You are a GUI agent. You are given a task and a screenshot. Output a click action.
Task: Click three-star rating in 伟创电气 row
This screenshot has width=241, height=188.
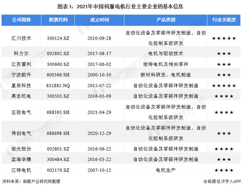point(224,134)
